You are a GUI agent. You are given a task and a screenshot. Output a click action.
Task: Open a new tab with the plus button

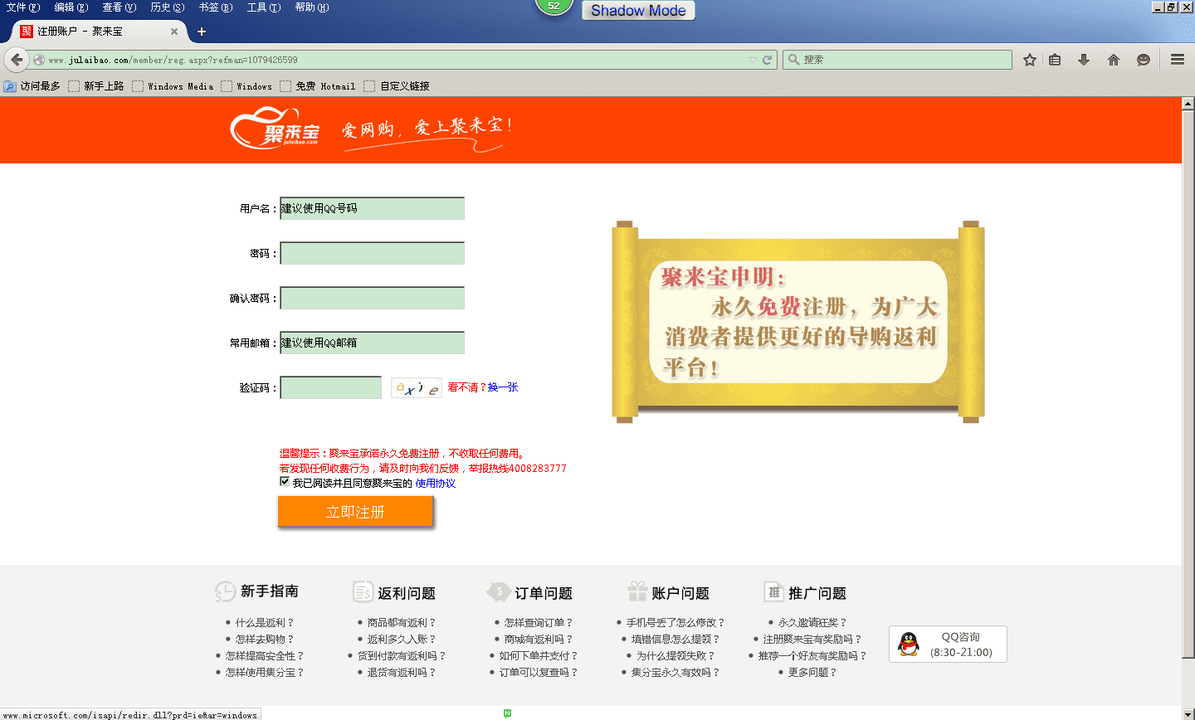[x=201, y=32]
